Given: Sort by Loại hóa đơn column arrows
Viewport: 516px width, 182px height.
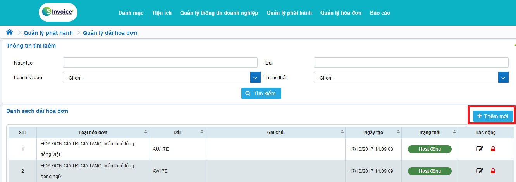Looking at the screenshot, I should [146, 132].
